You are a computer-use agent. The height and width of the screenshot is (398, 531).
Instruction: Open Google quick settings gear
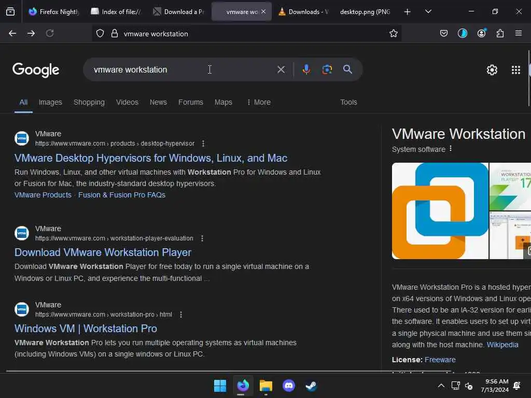(x=492, y=70)
